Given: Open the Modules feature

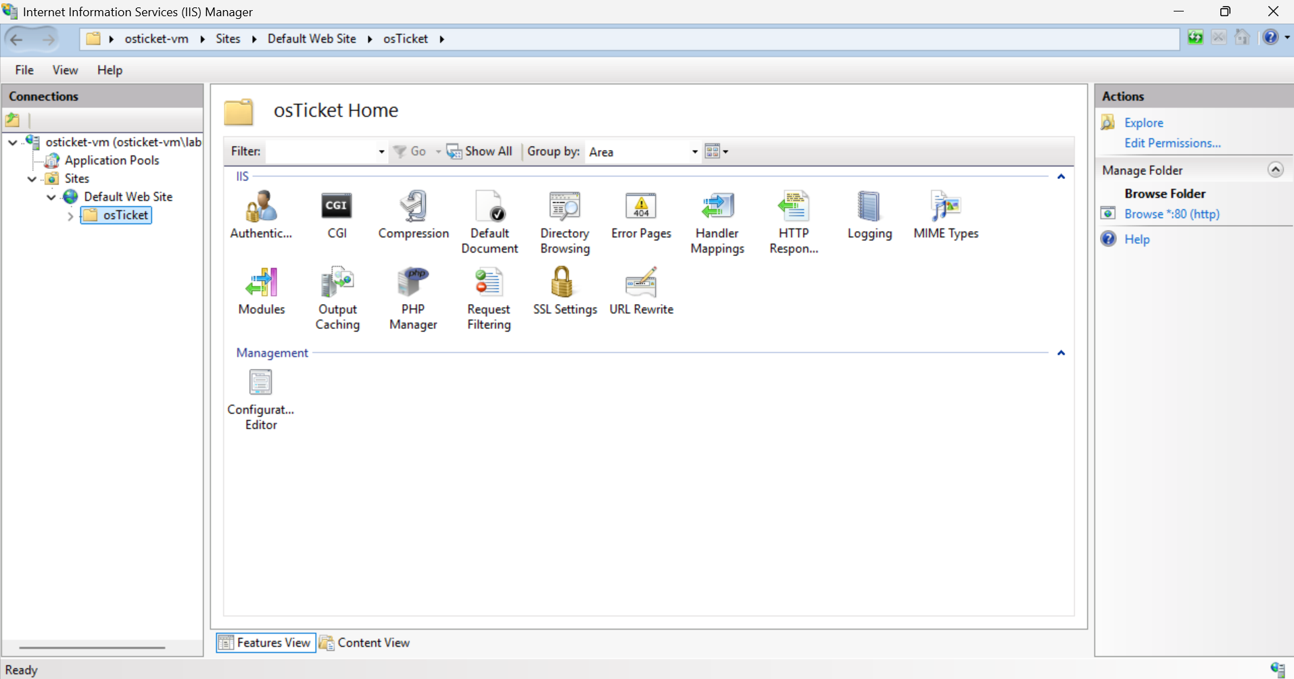Looking at the screenshot, I should [x=261, y=291].
